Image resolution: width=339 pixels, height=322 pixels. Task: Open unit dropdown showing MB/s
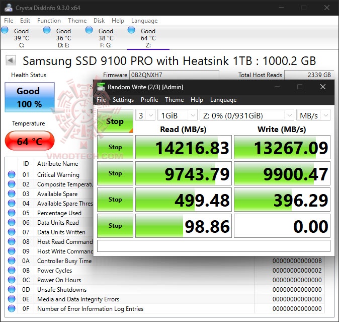313,115
